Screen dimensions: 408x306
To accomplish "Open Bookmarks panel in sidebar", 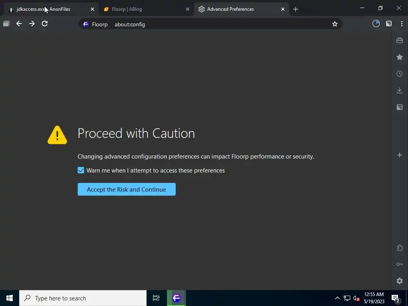I will (x=400, y=57).
